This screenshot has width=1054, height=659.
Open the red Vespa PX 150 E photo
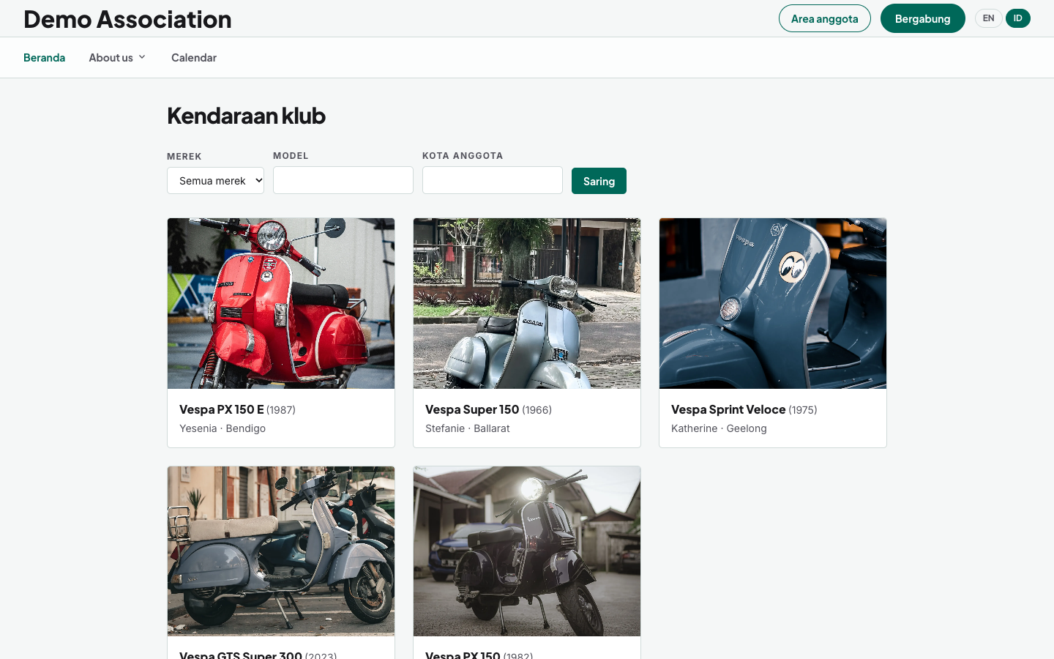coord(281,303)
